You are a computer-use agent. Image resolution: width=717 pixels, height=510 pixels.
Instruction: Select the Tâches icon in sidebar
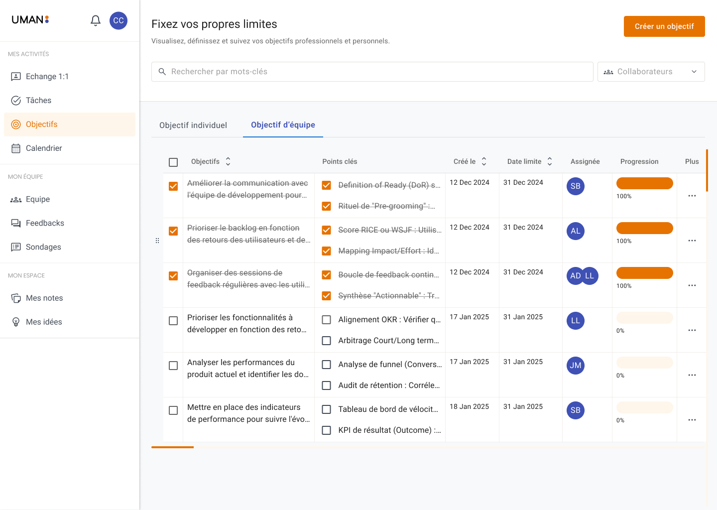38,100
